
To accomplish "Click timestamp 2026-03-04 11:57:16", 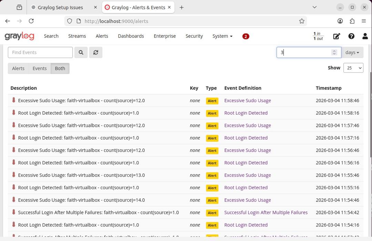I will tap(337, 138).
